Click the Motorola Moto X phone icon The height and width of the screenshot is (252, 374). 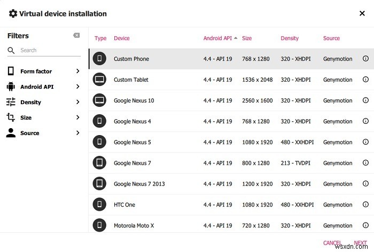(99, 225)
